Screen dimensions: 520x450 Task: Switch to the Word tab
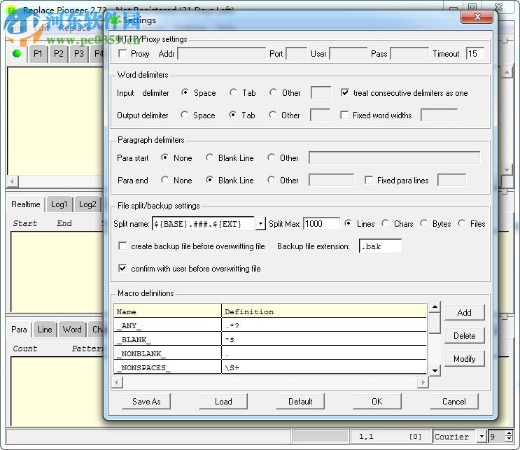pos(72,330)
